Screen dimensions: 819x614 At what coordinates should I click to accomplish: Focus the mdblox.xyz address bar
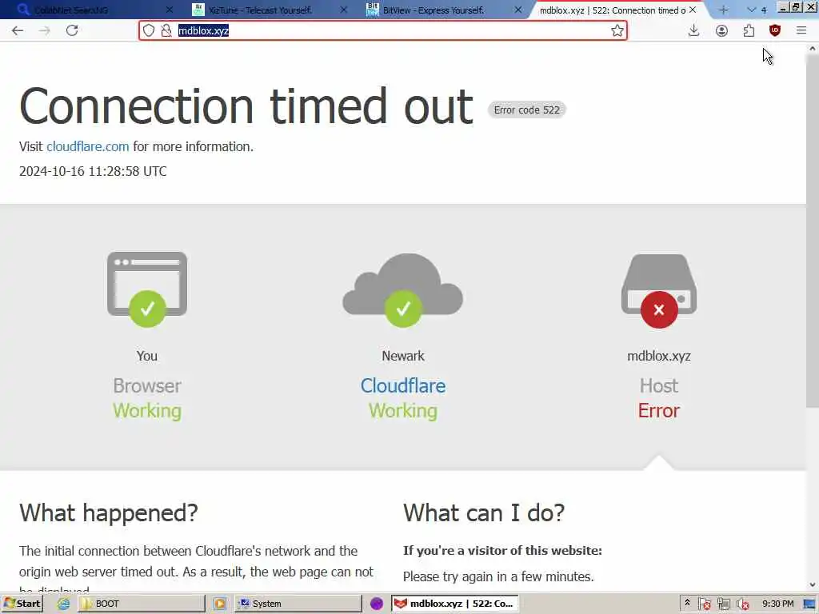pyautogui.click(x=383, y=30)
